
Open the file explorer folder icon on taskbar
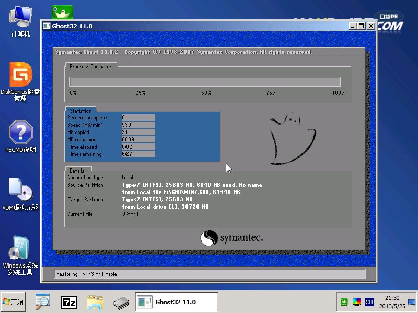pos(94,302)
